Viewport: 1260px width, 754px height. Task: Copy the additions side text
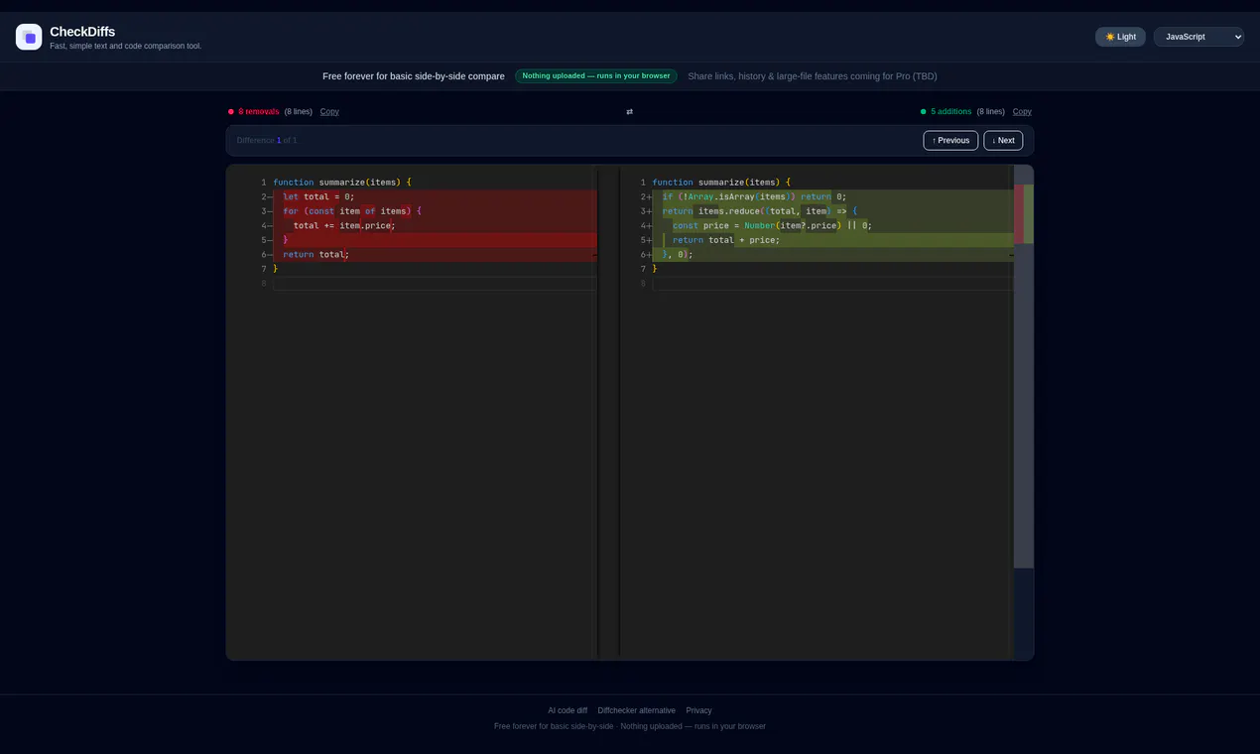pyautogui.click(x=1022, y=112)
